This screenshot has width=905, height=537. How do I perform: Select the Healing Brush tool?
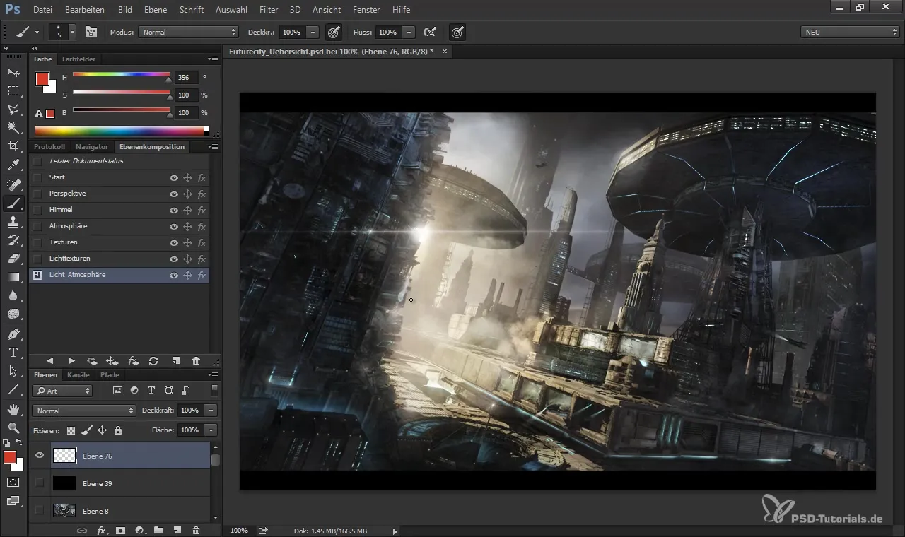click(13, 184)
